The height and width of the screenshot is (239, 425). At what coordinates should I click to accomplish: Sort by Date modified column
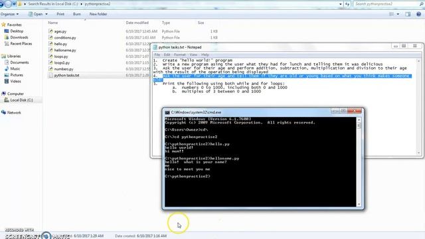[x=137, y=23]
